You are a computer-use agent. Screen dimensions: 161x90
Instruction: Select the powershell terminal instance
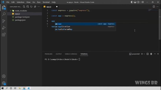tap(134, 54)
